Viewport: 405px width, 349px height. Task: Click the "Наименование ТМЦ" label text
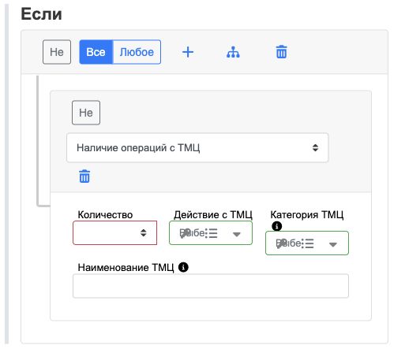126,268
